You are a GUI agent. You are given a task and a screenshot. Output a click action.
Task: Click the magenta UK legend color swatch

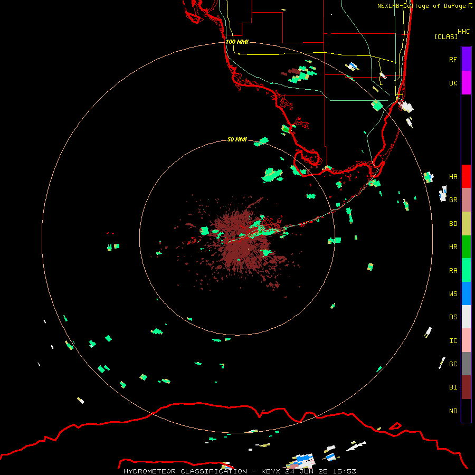pyautogui.click(x=466, y=83)
